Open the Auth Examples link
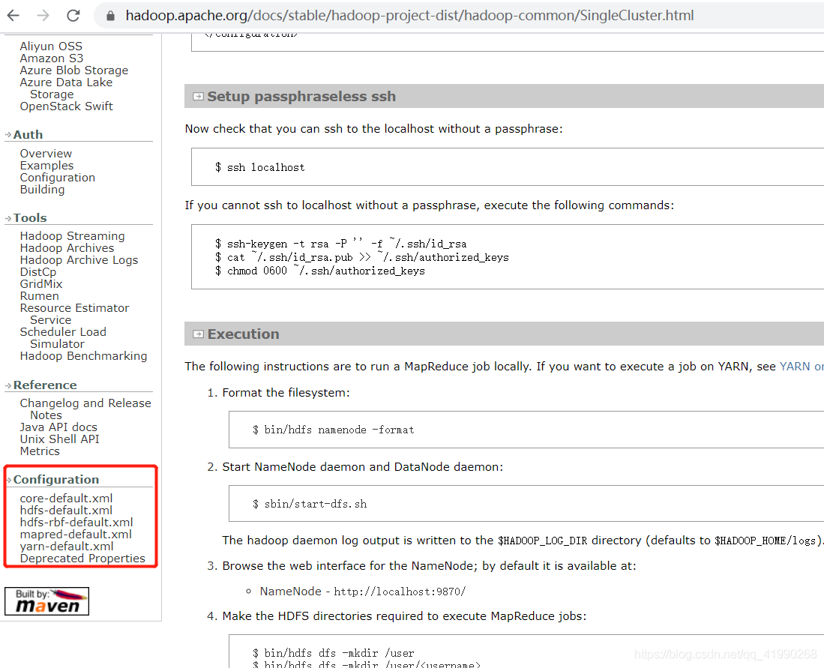Screen dimensions: 824x668 46,166
